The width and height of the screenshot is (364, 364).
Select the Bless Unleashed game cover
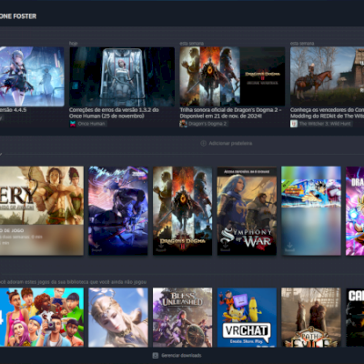182,318
